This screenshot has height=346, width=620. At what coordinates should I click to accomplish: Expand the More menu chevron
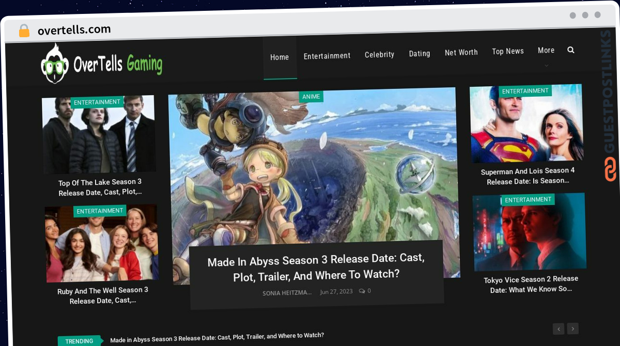[546, 66]
